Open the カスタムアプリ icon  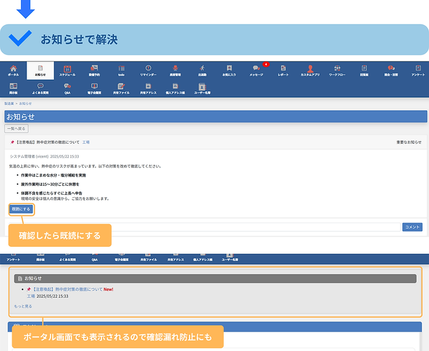[x=310, y=70]
